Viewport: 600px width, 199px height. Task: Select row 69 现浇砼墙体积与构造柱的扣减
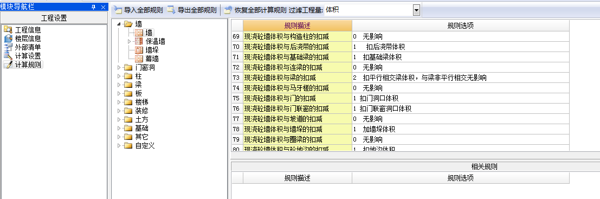[298, 36]
